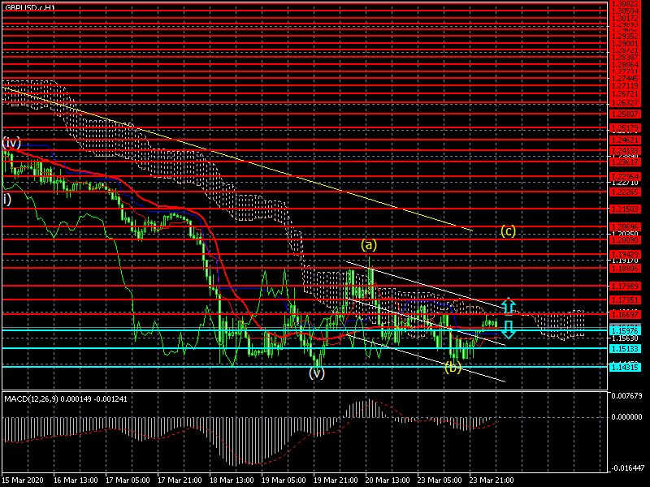Click the 1.17351 red price label

[624, 300]
